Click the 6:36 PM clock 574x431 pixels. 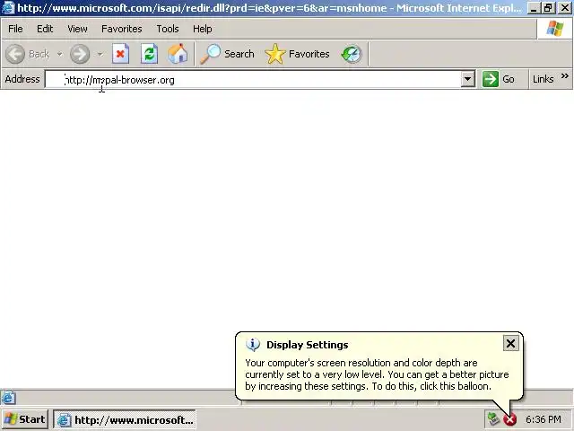(544, 419)
